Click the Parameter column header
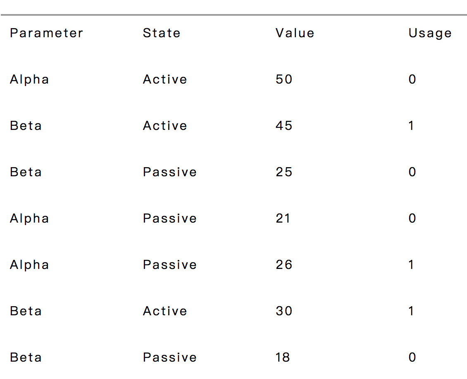This screenshot has width=467, height=379. click(46, 33)
